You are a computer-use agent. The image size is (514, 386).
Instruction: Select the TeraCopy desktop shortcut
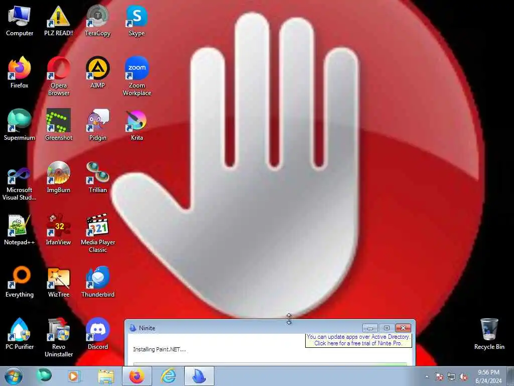pos(97,21)
